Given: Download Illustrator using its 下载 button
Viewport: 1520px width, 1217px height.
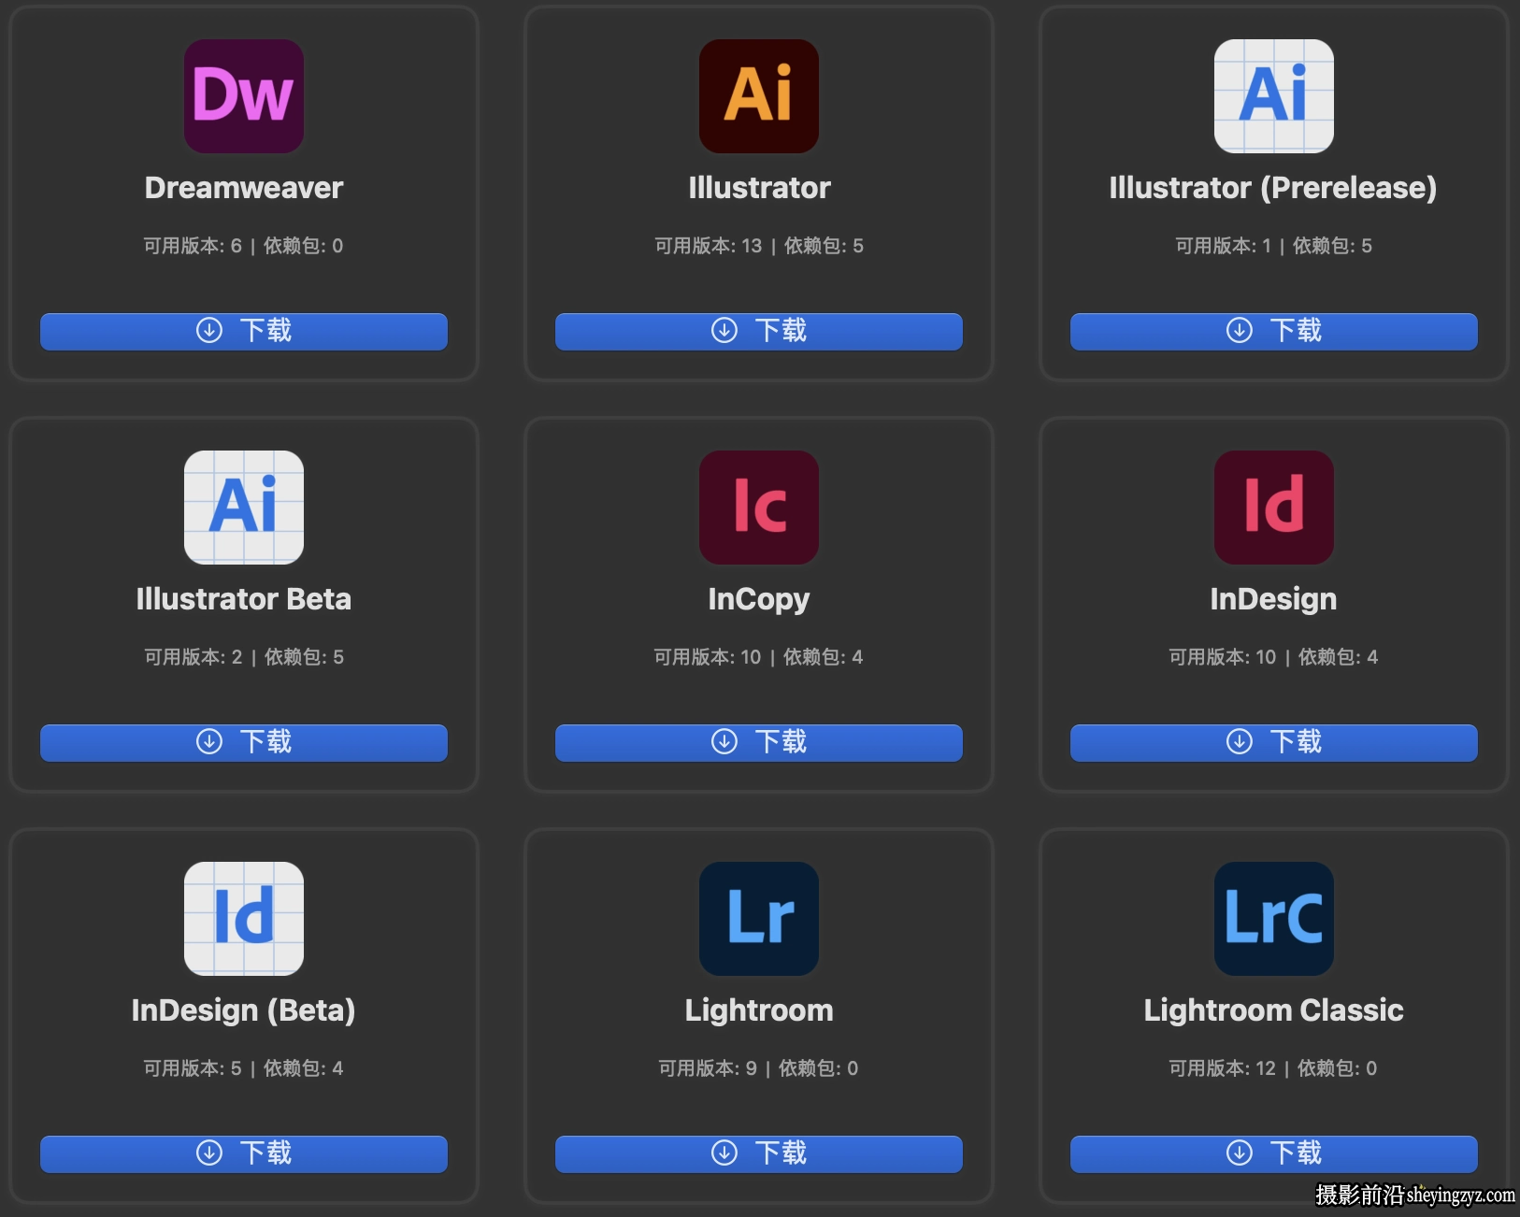Looking at the screenshot, I should click(759, 331).
